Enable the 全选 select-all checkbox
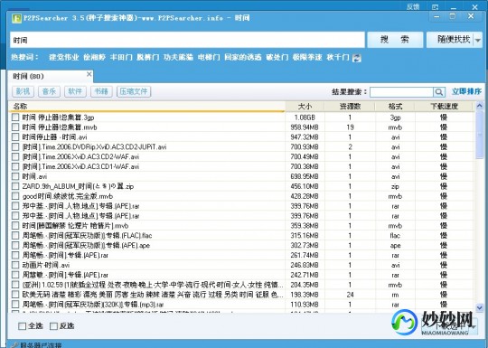Viewport: 488px width, 348px height. 22,326
